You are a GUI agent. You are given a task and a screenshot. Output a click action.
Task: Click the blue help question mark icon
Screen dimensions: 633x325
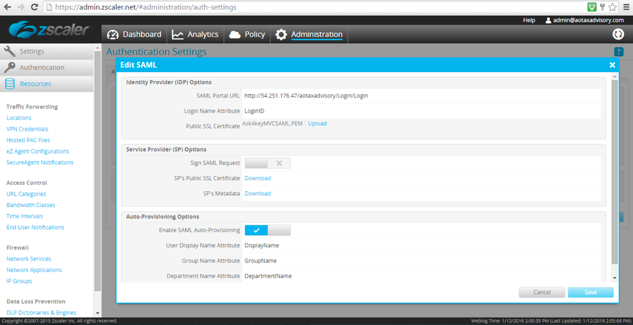pos(618,52)
